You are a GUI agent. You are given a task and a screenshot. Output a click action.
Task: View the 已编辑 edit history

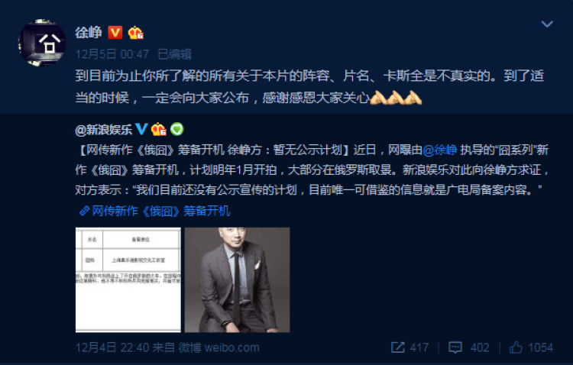coord(174,54)
